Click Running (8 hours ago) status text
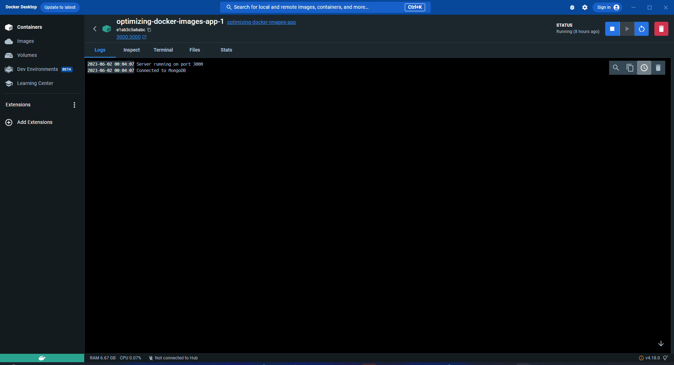 pos(578,32)
